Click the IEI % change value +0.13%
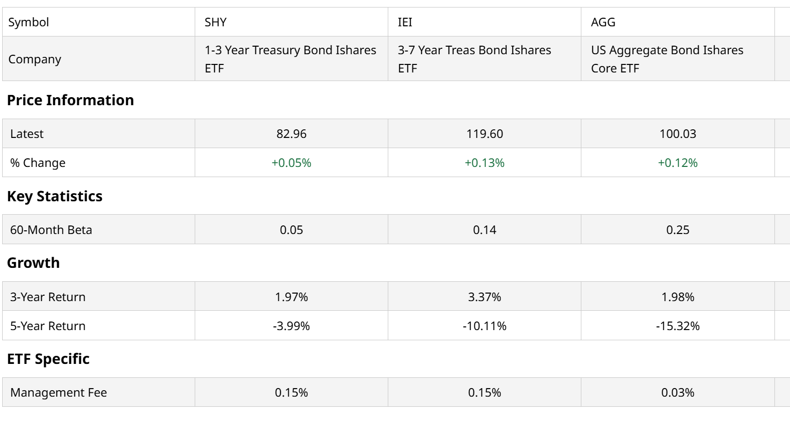 (x=484, y=163)
